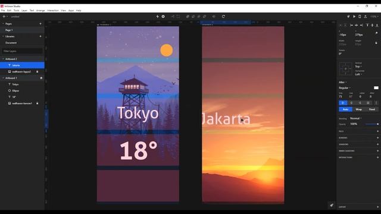Add a new fill with plus
381x214 pixels.
tap(377, 131)
